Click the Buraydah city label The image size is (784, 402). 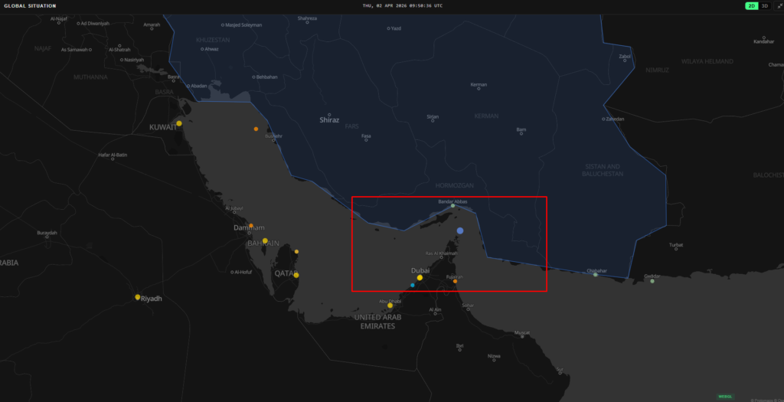click(x=47, y=233)
